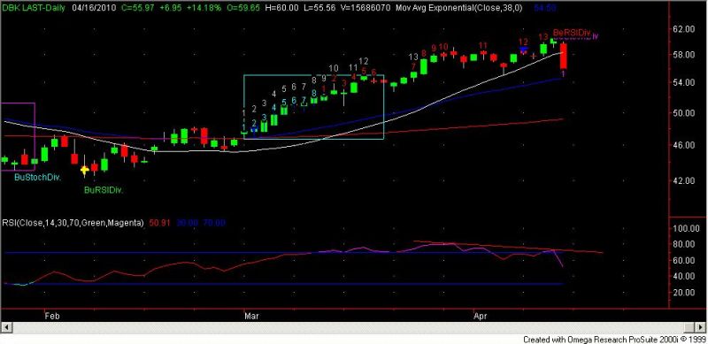Click the 20.00 RSI axis label

point(683,292)
